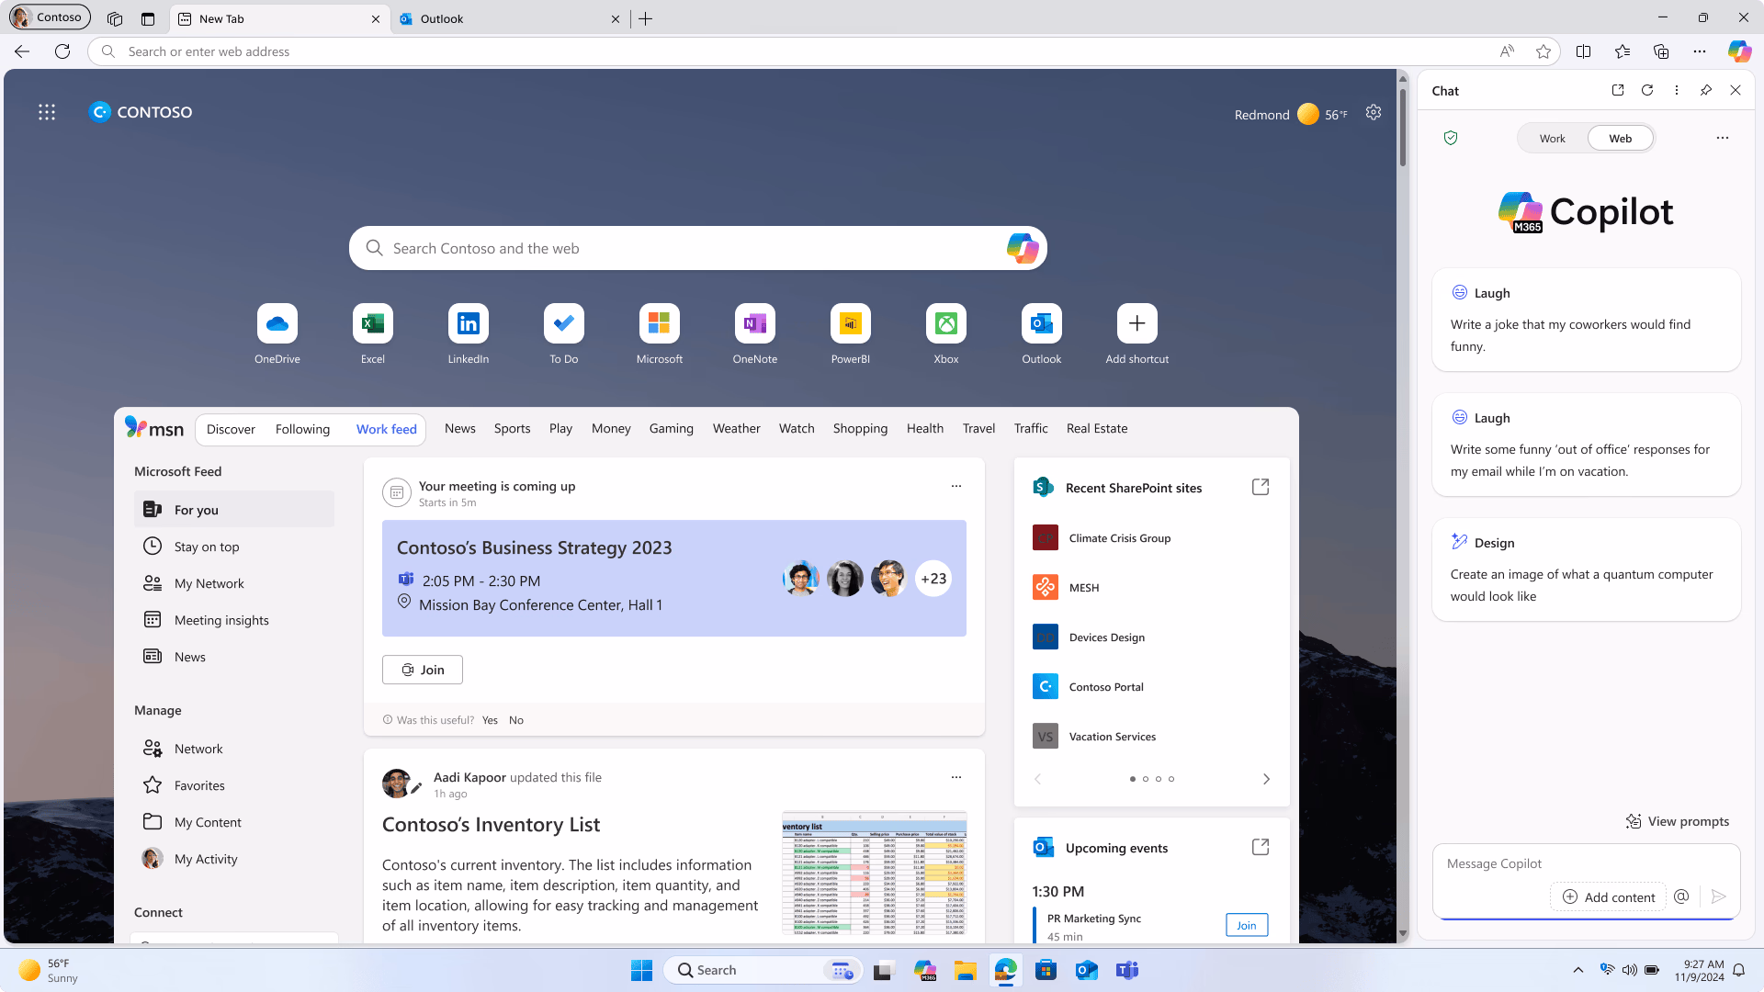The width and height of the screenshot is (1764, 992).
Task: Select first carousel page dot
Action: point(1132,779)
